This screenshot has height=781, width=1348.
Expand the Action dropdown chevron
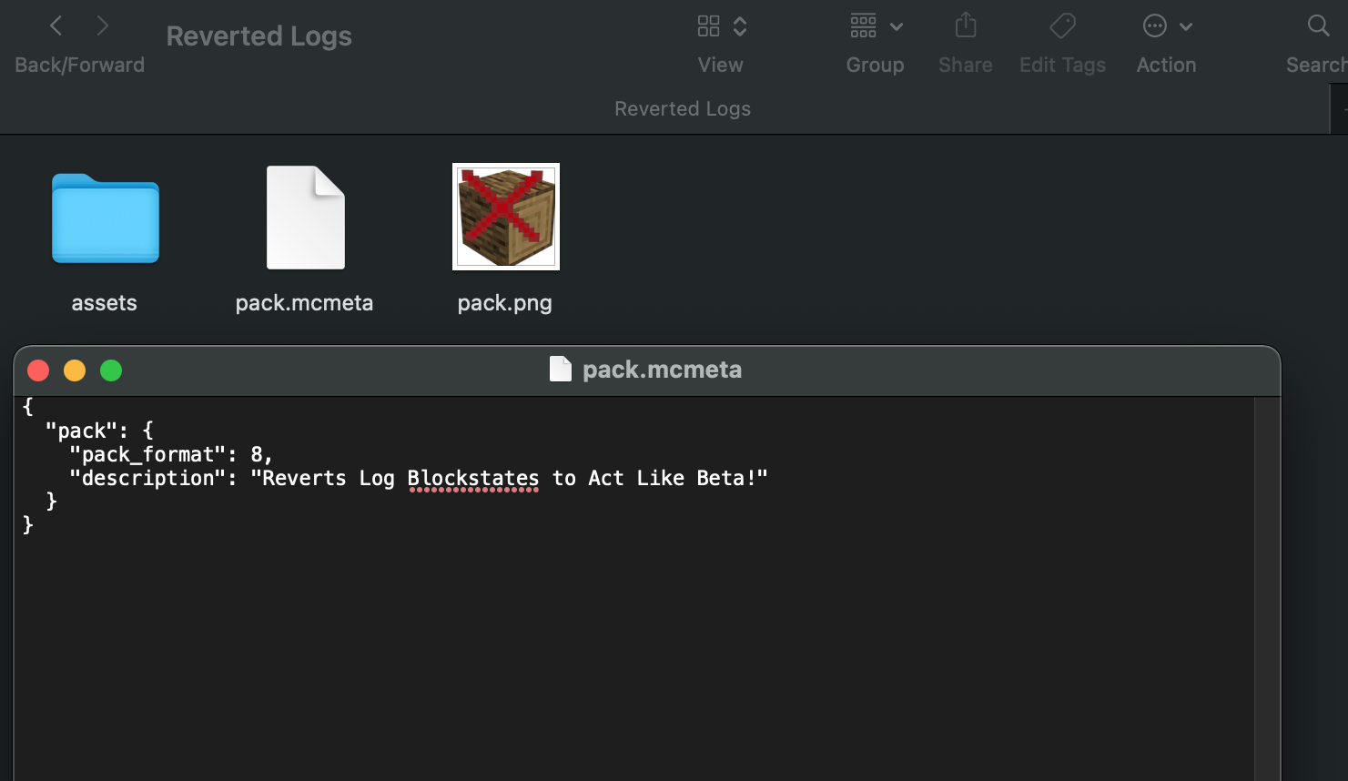point(1186,26)
